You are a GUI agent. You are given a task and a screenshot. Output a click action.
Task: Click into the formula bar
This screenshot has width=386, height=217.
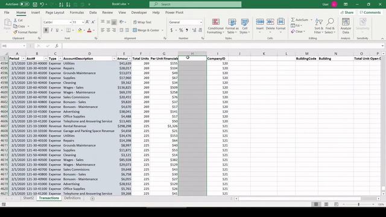point(221,46)
